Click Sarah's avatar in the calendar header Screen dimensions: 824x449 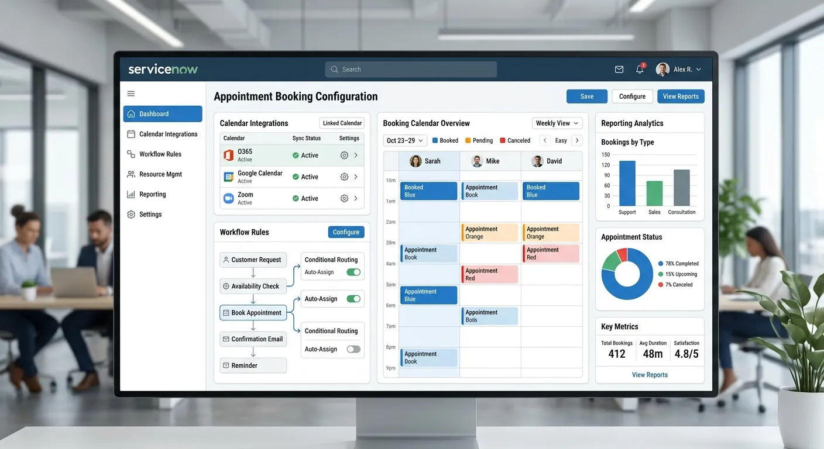point(416,161)
